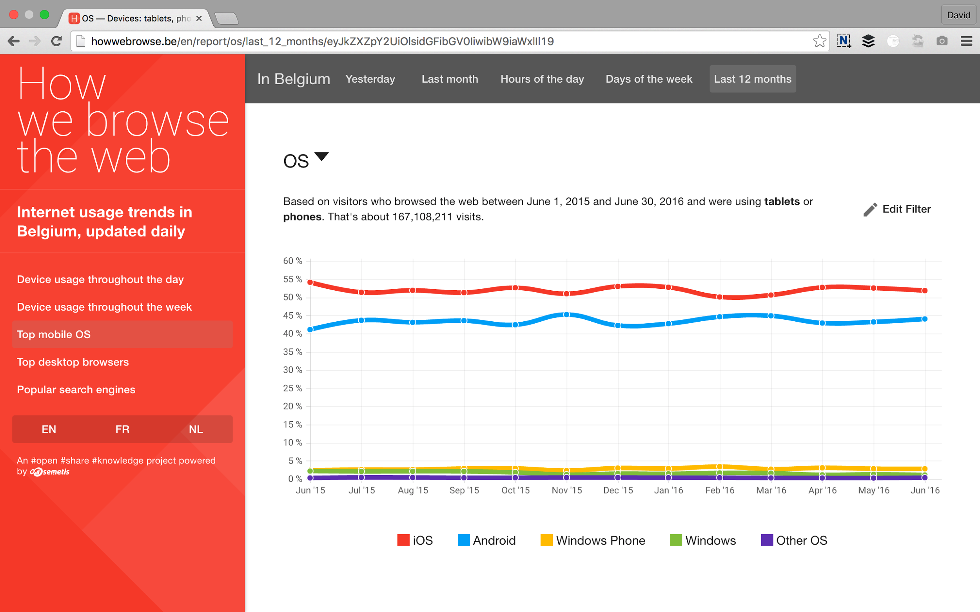Open the layers stack extension icon
Screen dimensions: 980x612
pos(868,41)
